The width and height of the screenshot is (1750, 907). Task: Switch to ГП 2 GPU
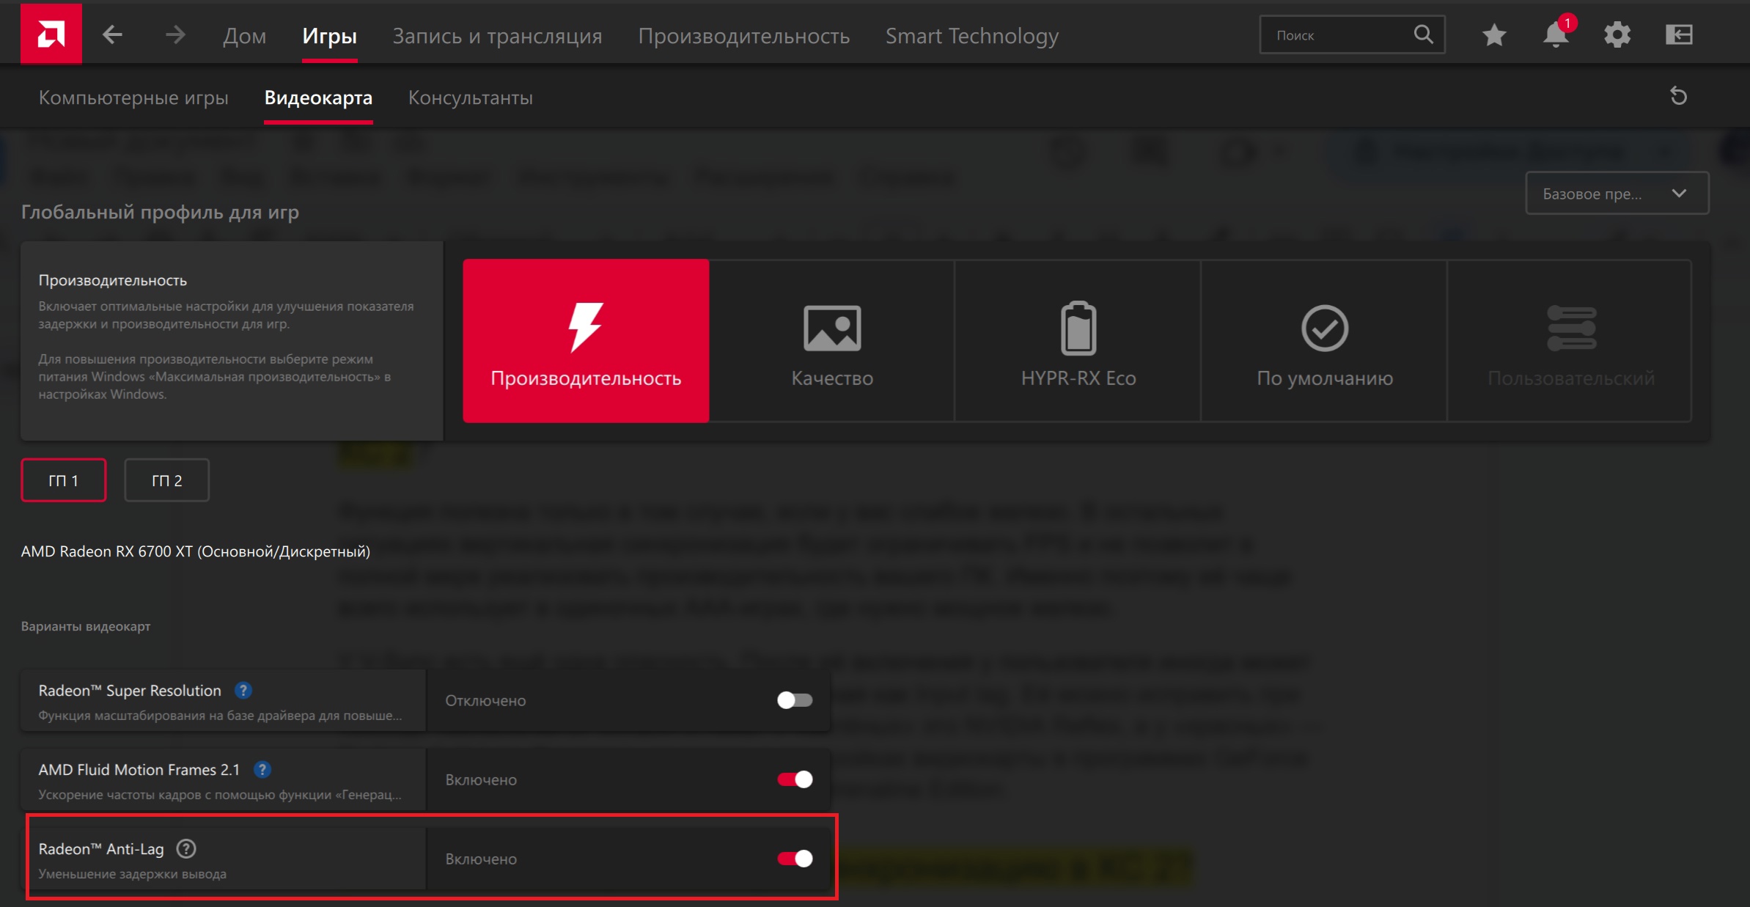point(167,480)
